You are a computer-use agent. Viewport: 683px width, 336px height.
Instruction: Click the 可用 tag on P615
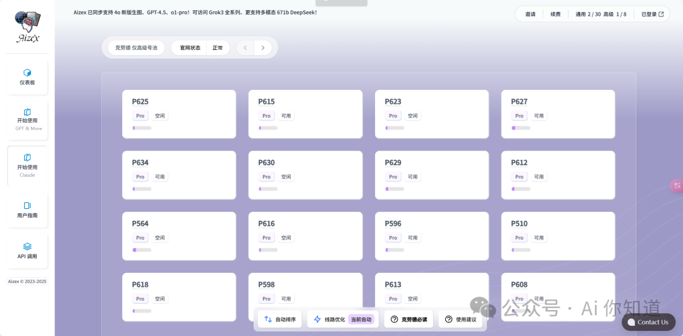(x=286, y=116)
